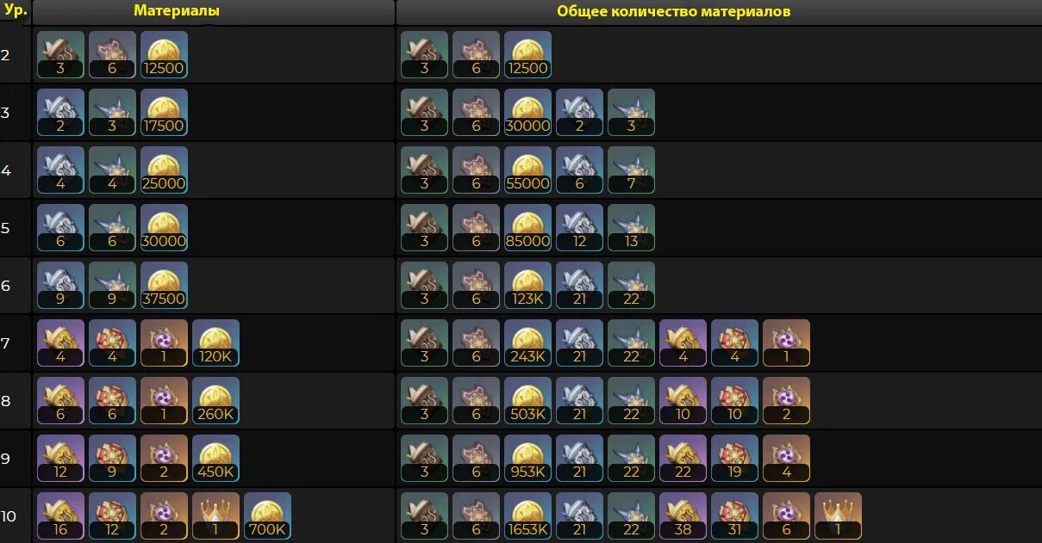Click the 30000 coin total in level 3 row

tap(527, 112)
